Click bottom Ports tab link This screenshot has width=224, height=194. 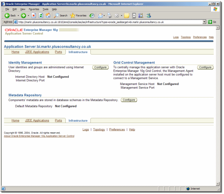(x=59, y=121)
